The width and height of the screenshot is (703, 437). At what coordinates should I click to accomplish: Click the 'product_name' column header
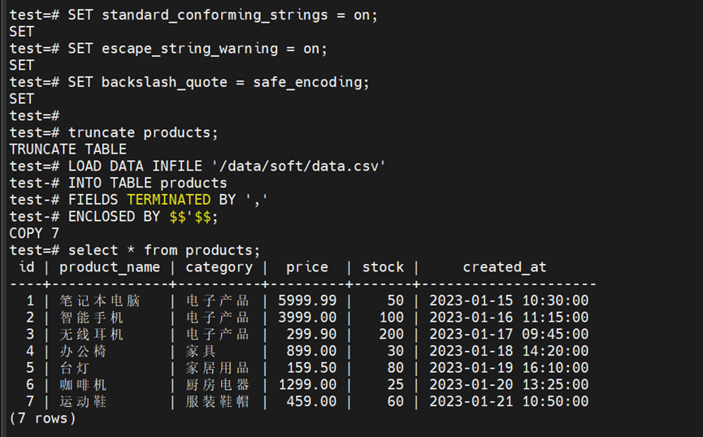(x=110, y=267)
